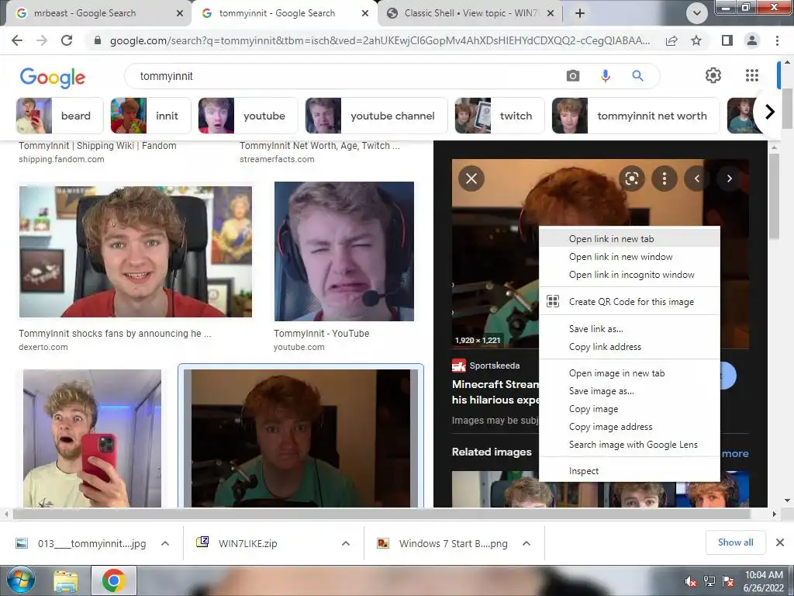Open Google quick settings gear
Screen dimensions: 794x596
tap(713, 75)
